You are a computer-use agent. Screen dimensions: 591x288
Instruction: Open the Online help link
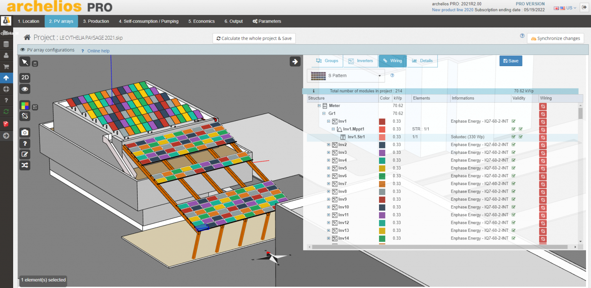pyautogui.click(x=98, y=51)
